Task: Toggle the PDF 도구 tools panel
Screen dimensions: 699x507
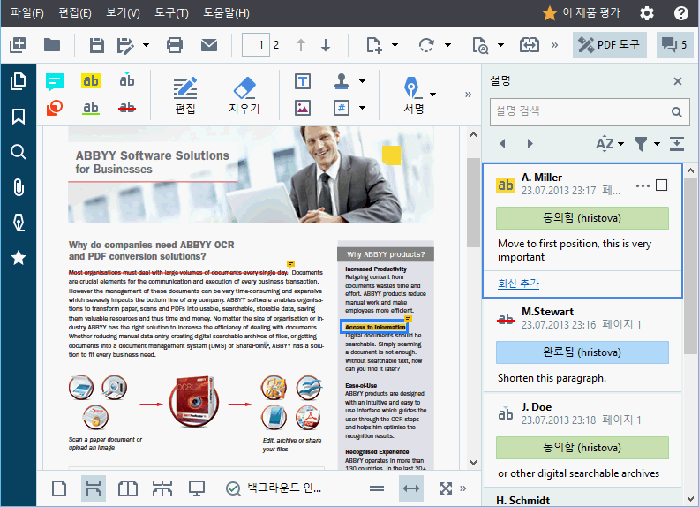Action: point(609,45)
